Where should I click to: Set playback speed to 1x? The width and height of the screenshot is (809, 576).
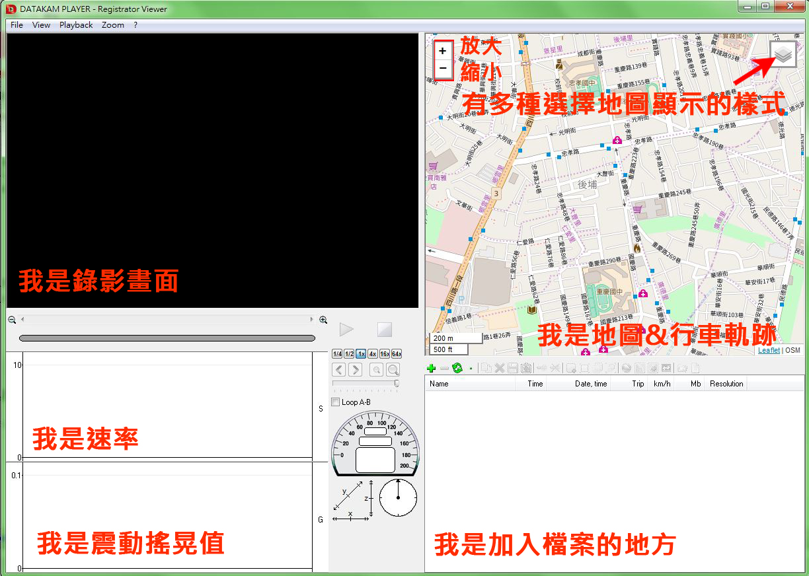pyautogui.click(x=361, y=354)
